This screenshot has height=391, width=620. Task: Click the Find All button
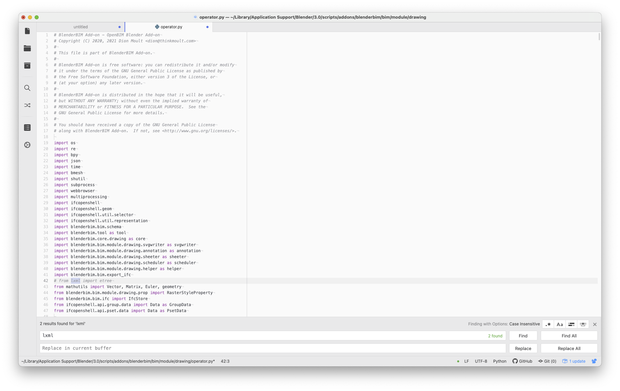click(569, 335)
